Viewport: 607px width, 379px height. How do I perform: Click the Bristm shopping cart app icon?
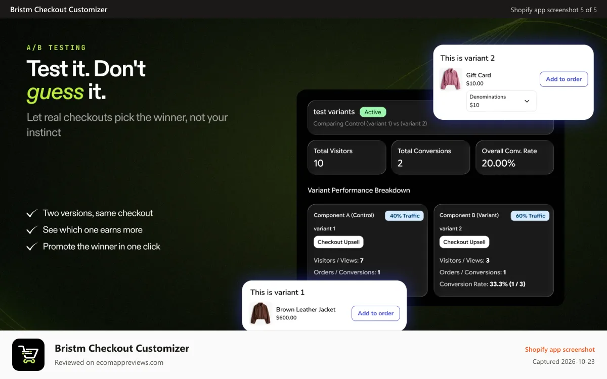click(28, 355)
